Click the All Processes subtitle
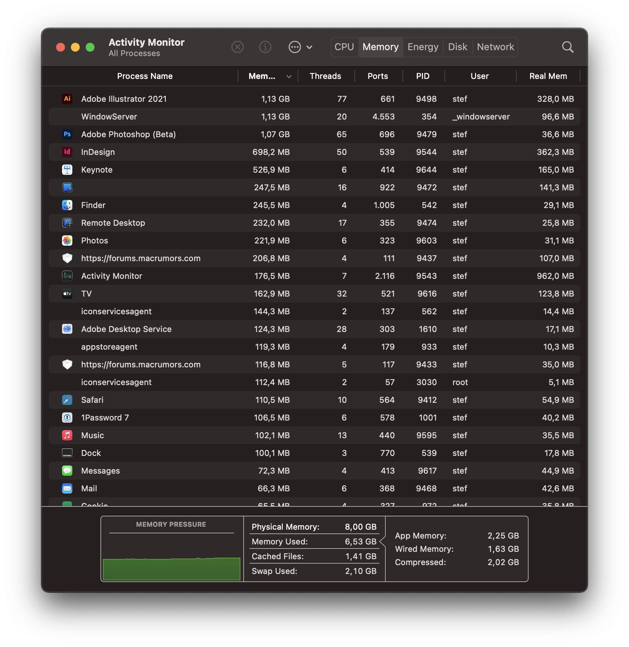This screenshot has width=629, height=647. pos(134,53)
